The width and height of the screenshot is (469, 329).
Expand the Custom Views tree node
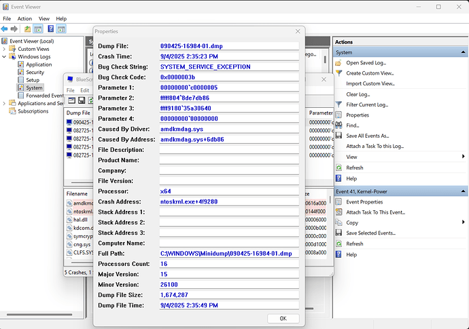tap(4, 49)
